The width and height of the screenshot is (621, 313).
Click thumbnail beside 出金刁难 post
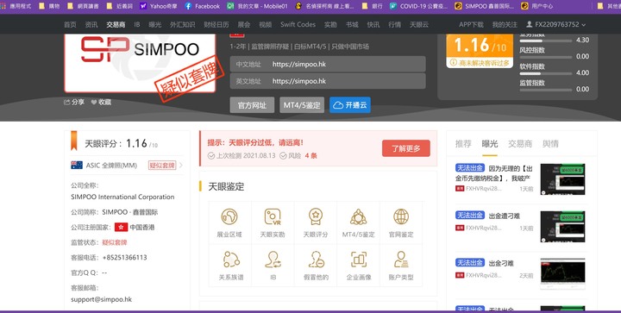(562, 274)
